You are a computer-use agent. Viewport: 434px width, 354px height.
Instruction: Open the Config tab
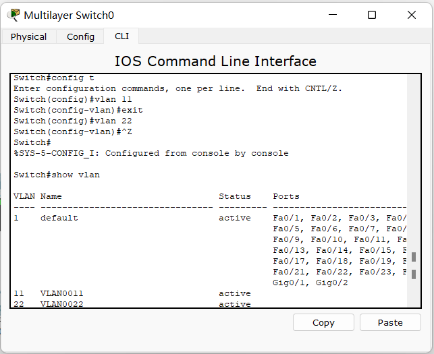point(80,36)
